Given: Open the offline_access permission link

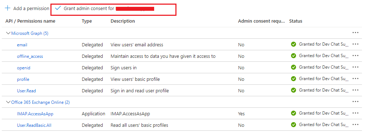Looking at the screenshot, I should coord(30,56).
